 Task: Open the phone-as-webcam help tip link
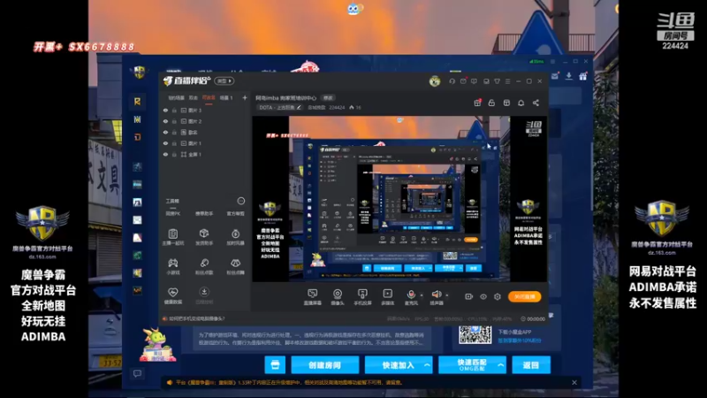pos(197,318)
